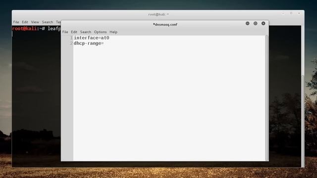Click the '*dnsmasq.conf' title bar
Viewport: 317px width, 178px height.
[165, 24]
